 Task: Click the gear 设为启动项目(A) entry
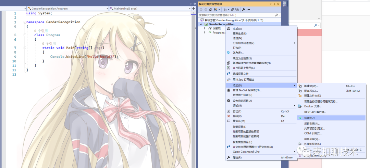coord(261,101)
